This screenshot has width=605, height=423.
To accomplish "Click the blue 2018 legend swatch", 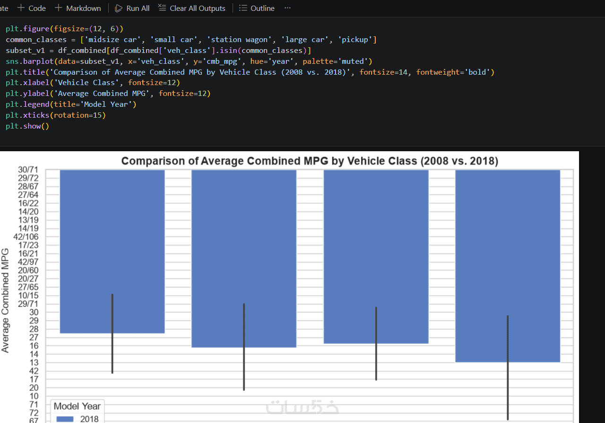I will pos(65,419).
